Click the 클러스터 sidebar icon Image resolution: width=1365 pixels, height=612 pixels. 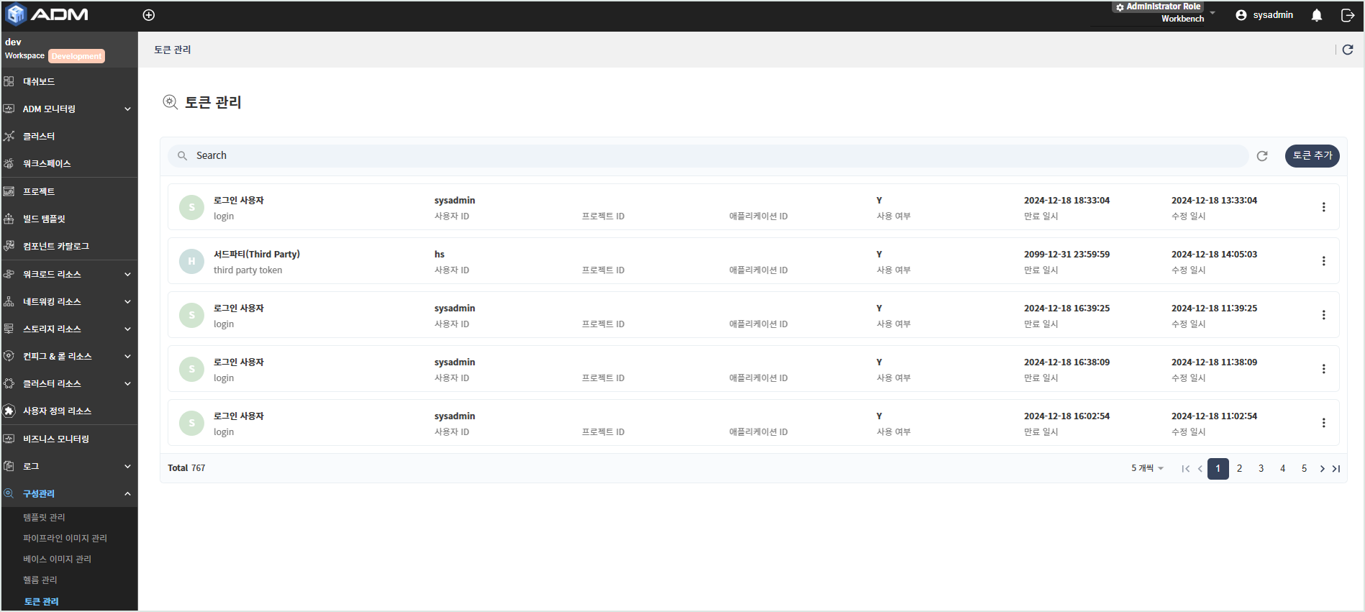point(9,136)
